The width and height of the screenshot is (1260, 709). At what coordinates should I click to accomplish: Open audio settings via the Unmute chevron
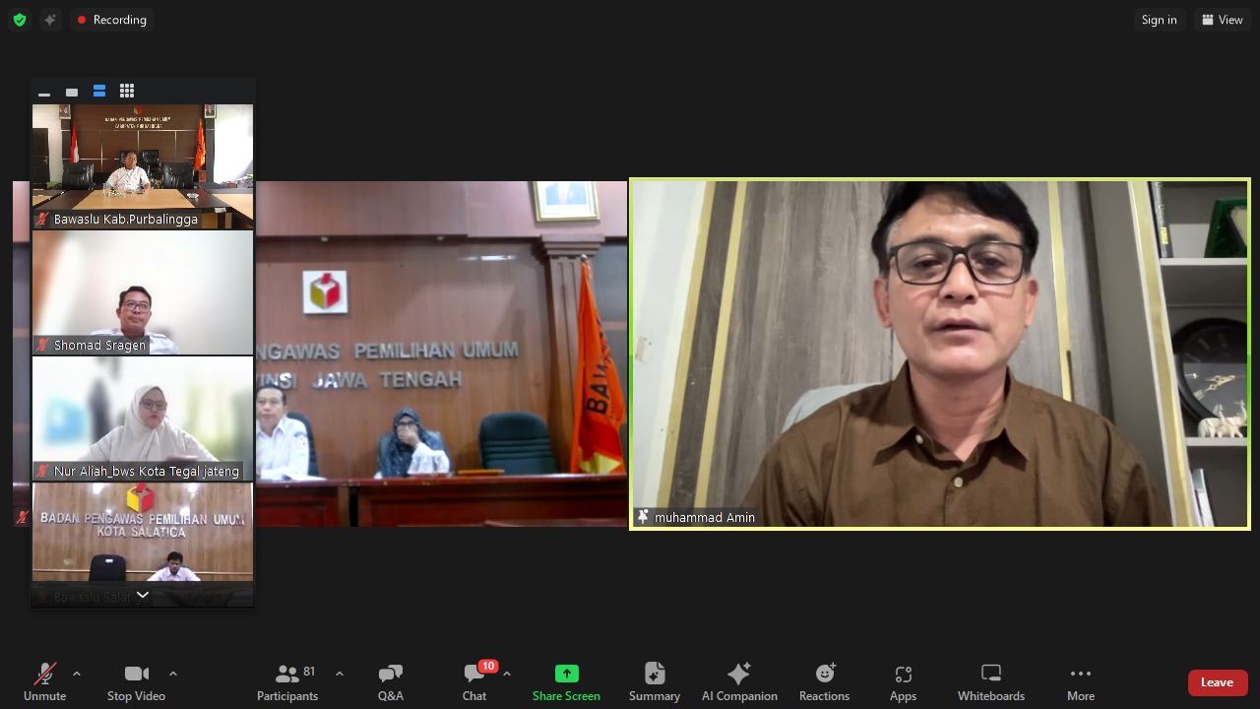click(x=77, y=674)
